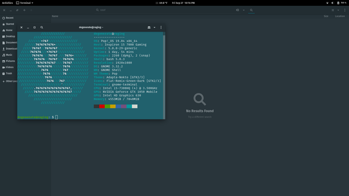Click the Music note icon in sidebar
Image resolution: width=349 pixels, height=196 pixels.
pyautogui.click(x=3, y=55)
